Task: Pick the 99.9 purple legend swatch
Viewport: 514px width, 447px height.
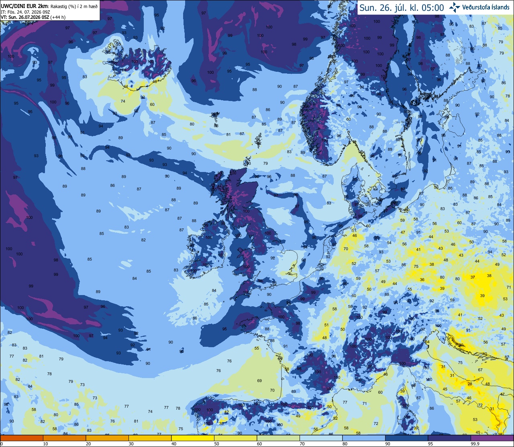Action: point(492,438)
